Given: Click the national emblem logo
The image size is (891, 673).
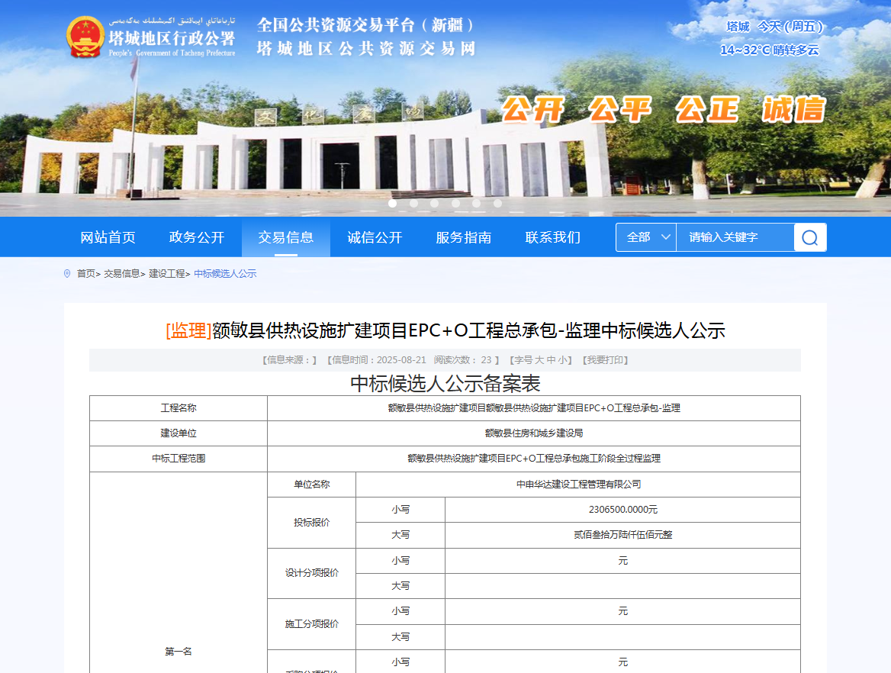Looking at the screenshot, I should click(85, 37).
